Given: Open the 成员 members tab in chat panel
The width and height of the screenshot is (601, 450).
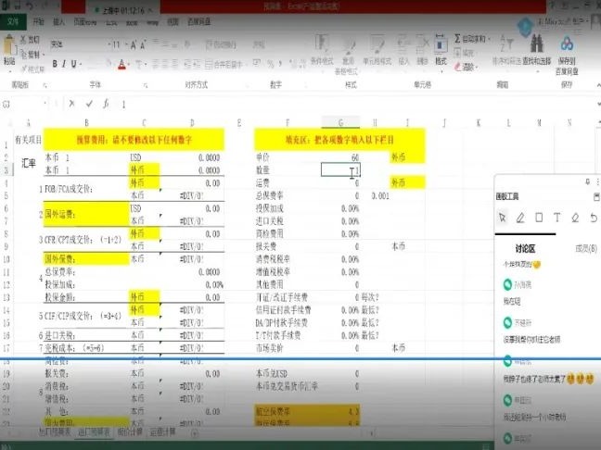Looking at the screenshot, I should (584, 247).
